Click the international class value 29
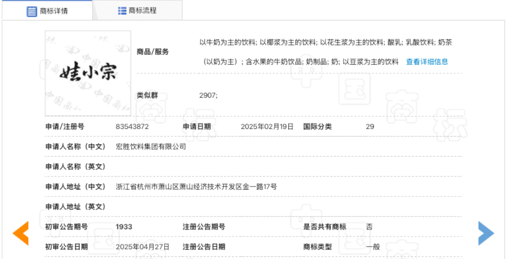This screenshot has height=259, width=508. point(370,127)
